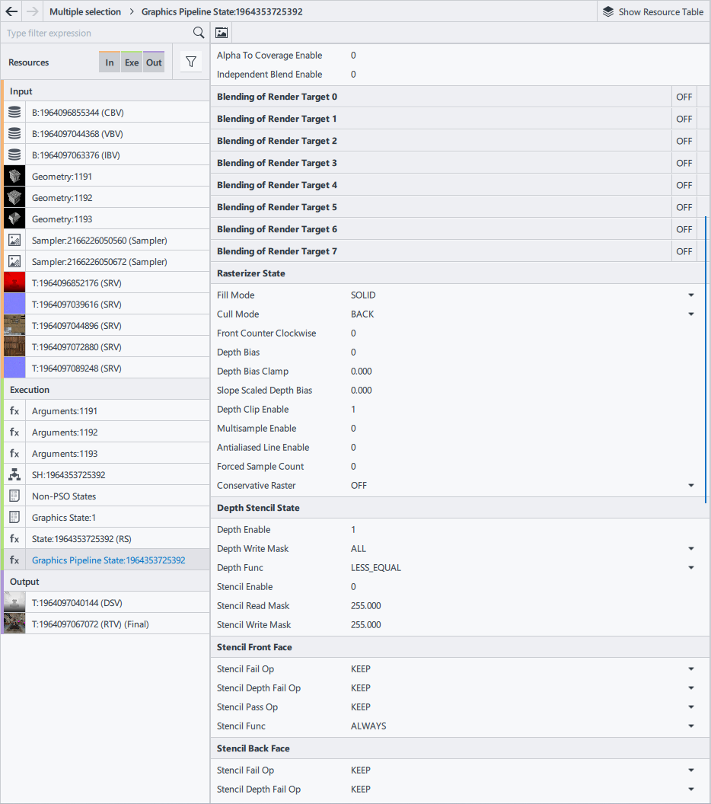Click fx icon of Arguments:1192

14,432
